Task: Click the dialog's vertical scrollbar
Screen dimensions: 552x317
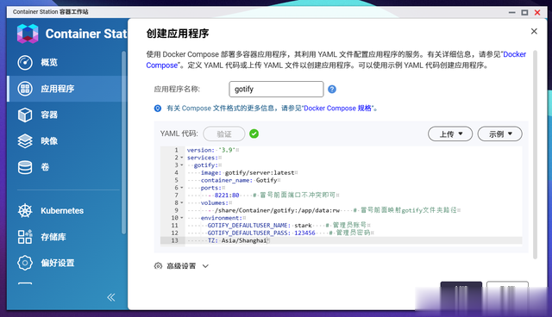Action: point(535,155)
